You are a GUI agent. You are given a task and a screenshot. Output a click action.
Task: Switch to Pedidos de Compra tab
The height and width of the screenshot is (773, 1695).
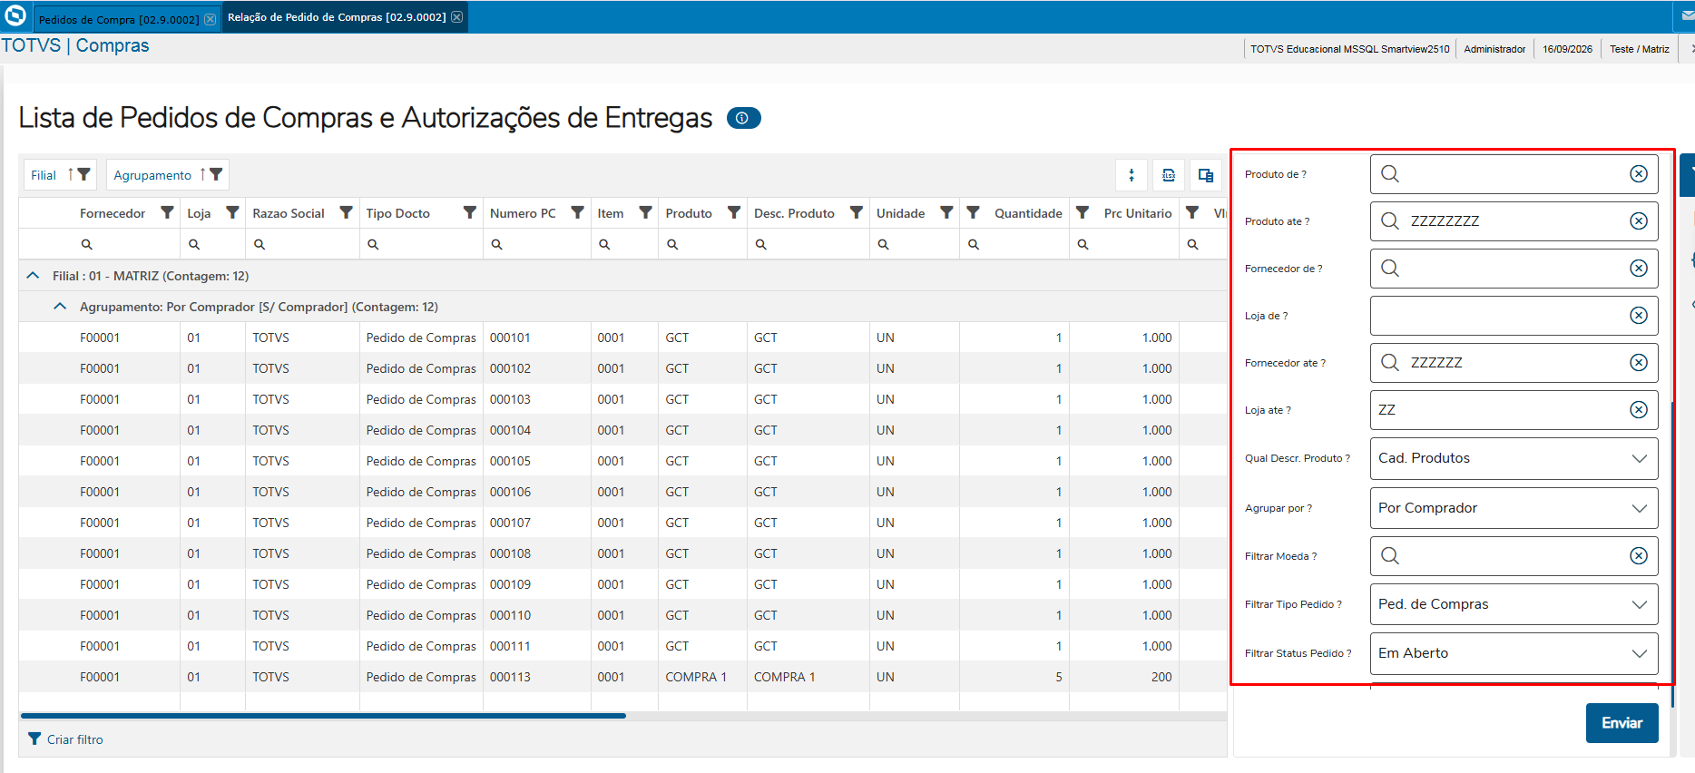coord(119,19)
